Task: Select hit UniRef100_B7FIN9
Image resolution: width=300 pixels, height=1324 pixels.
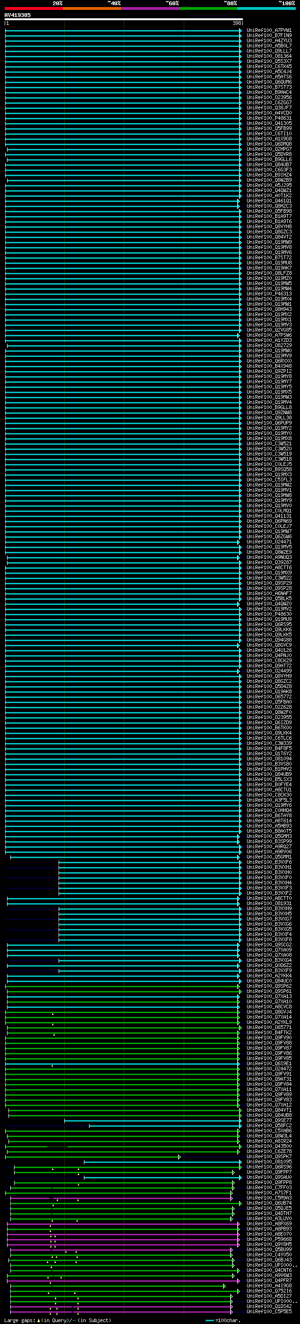Action: [x=269, y=36]
